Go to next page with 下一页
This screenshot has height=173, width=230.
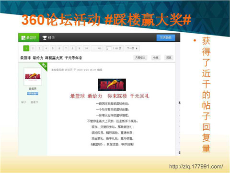coord(132,49)
